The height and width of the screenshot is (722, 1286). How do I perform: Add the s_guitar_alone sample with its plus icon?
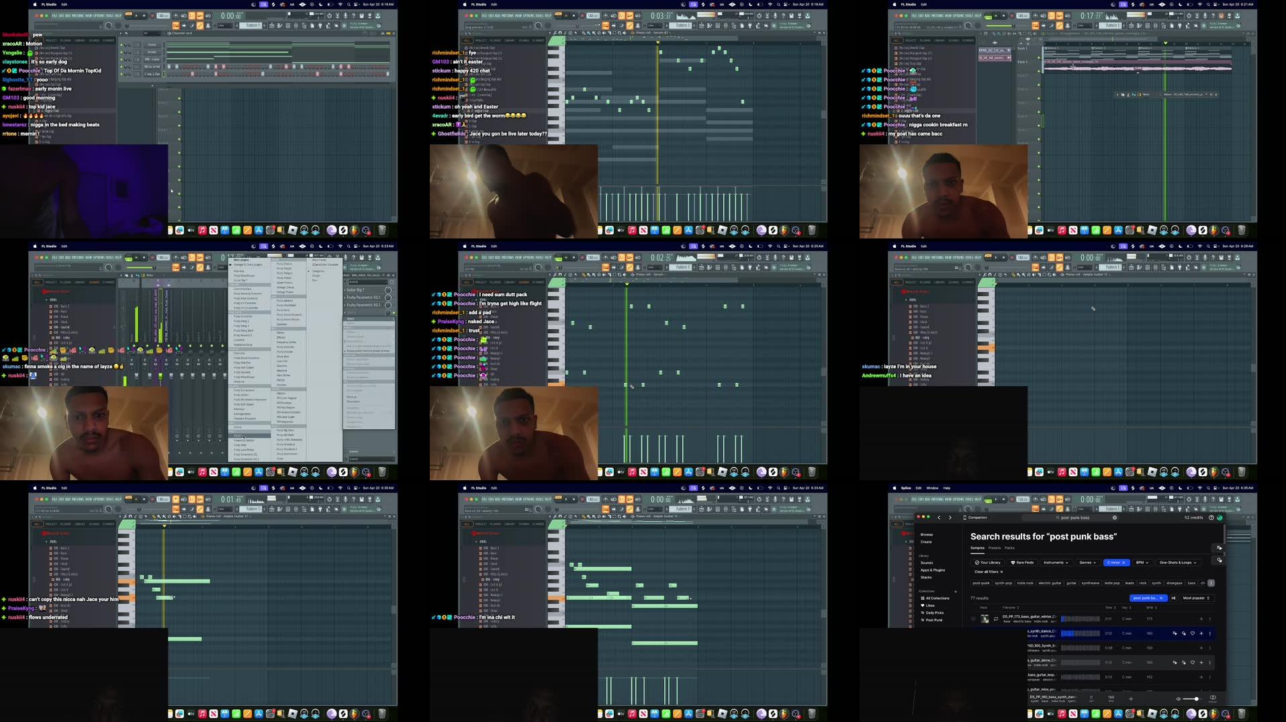point(1201,663)
